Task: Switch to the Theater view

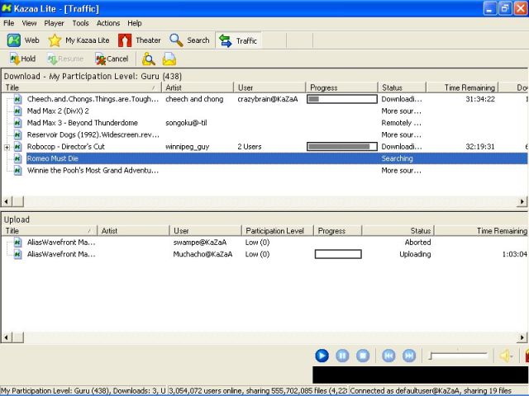Action: (x=140, y=40)
